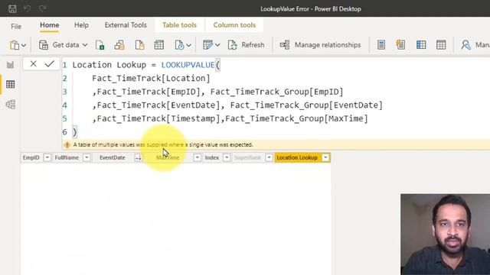Open the FullName column filter dropdown

coord(87,158)
